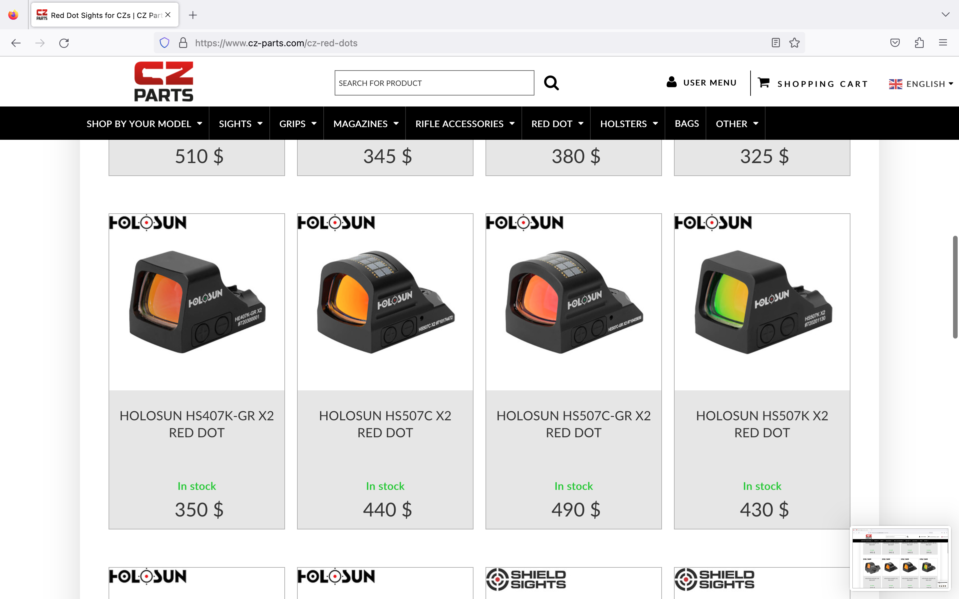Expand the English language dropdown
This screenshot has height=599, width=959.
tap(921, 84)
